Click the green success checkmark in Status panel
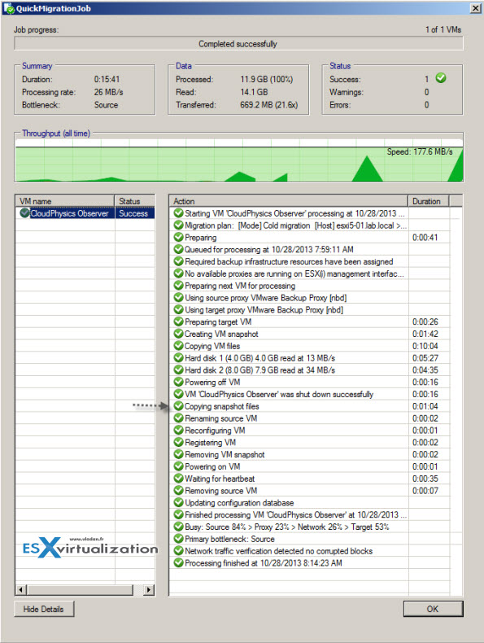Image resolution: width=484 pixels, height=643 pixels. point(441,77)
